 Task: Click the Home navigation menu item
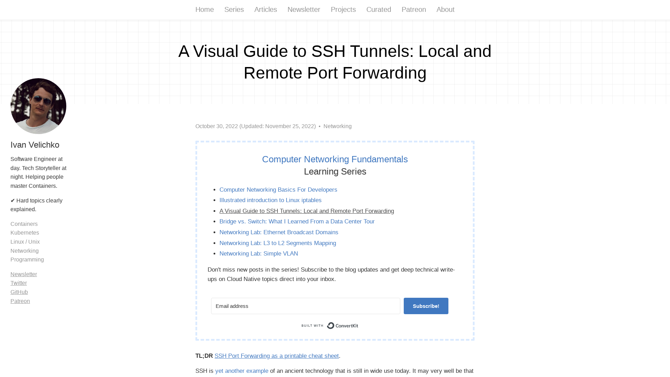pyautogui.click(x=204, y=10)
